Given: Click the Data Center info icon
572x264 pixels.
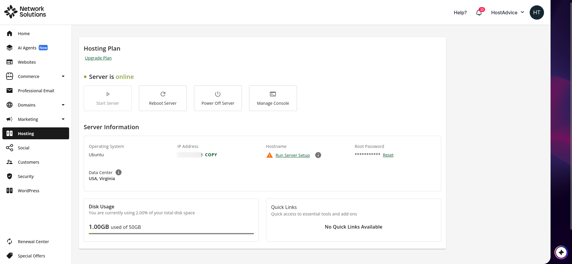Looking at the screenshot, I should pyautogui.click(x=119, y=172).
